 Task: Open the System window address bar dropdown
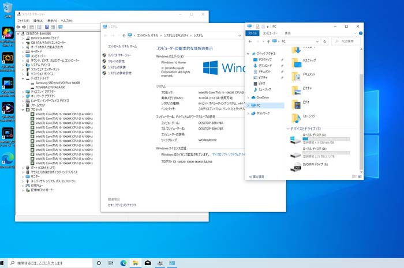pyautogui.click(x=240, y=36)
